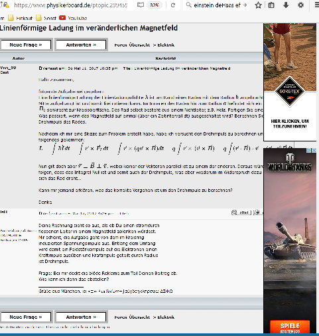Open the Sonst bookmarks folder
Screen dimensions: 319x336
pos(46,18)
